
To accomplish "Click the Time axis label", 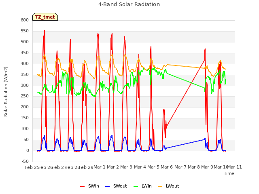I will pyautogui.click(x=229, y=173).
